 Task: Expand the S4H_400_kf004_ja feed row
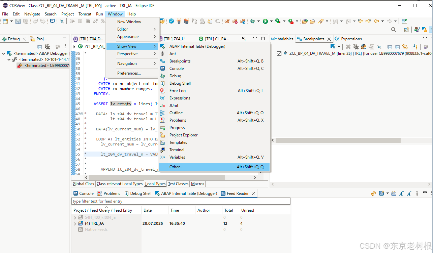click(75, 217)
